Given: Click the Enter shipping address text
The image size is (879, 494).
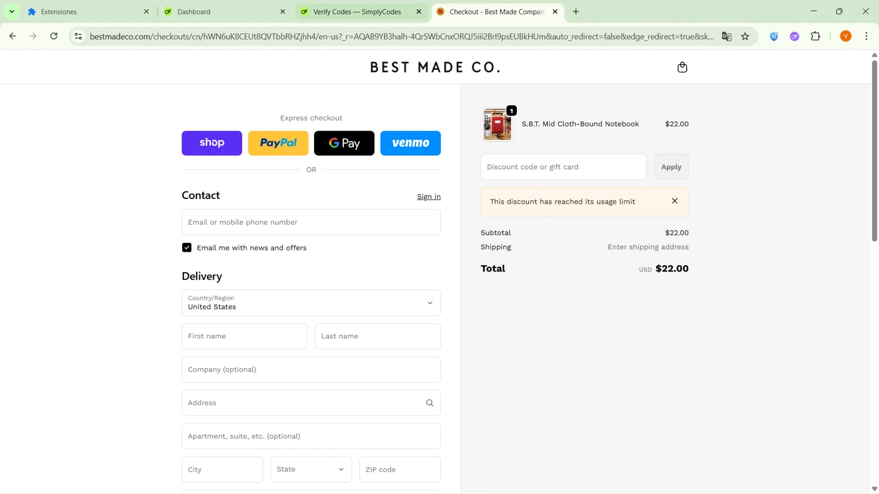Looking at the screenshot, I should coord(648,247).
